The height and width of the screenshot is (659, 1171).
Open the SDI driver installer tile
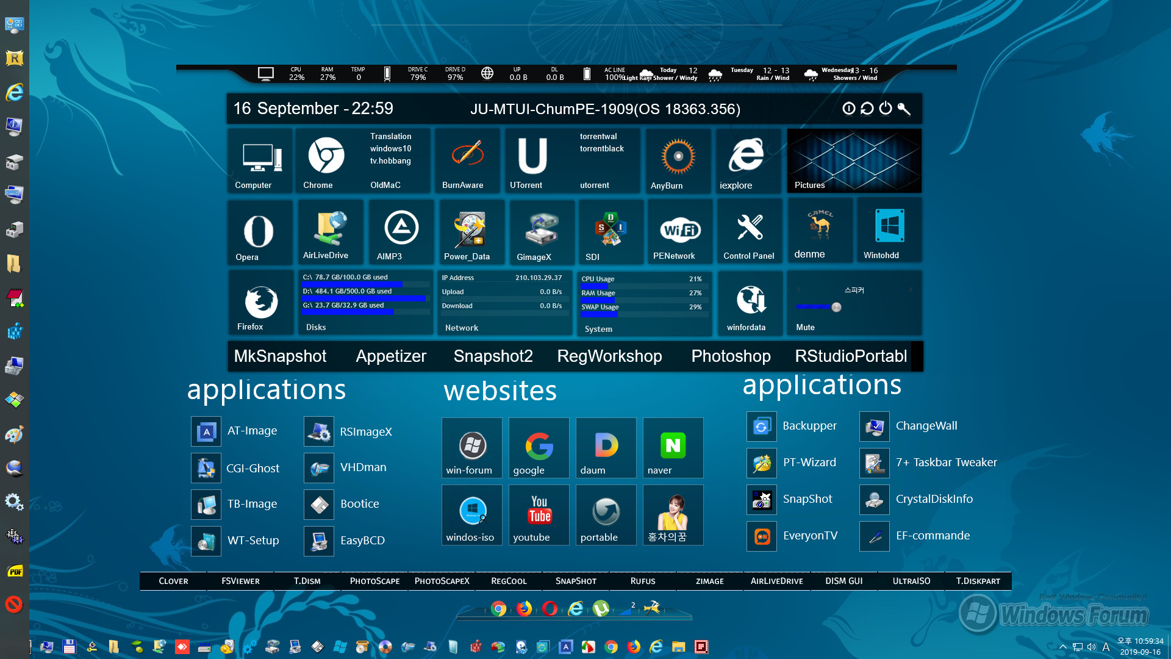click(x=611, y=232)
